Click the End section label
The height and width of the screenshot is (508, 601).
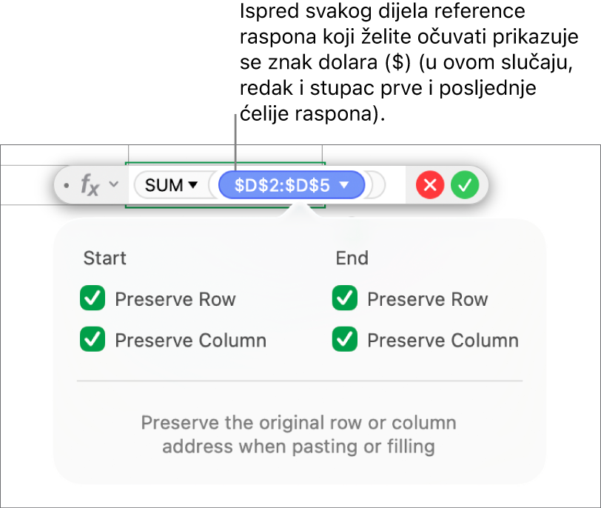[352, 258]
